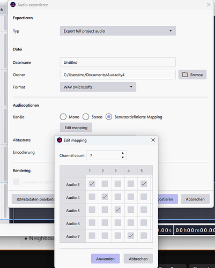Click Abbrechen in Edit mapping dialog
Viewport: 215px width, 268px height.
point(138,259)
